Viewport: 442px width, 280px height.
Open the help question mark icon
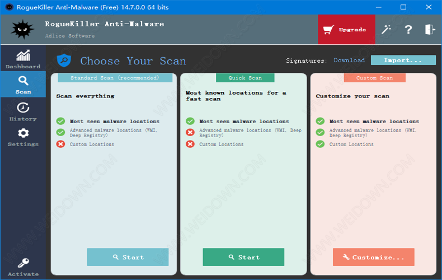[408, 29]
